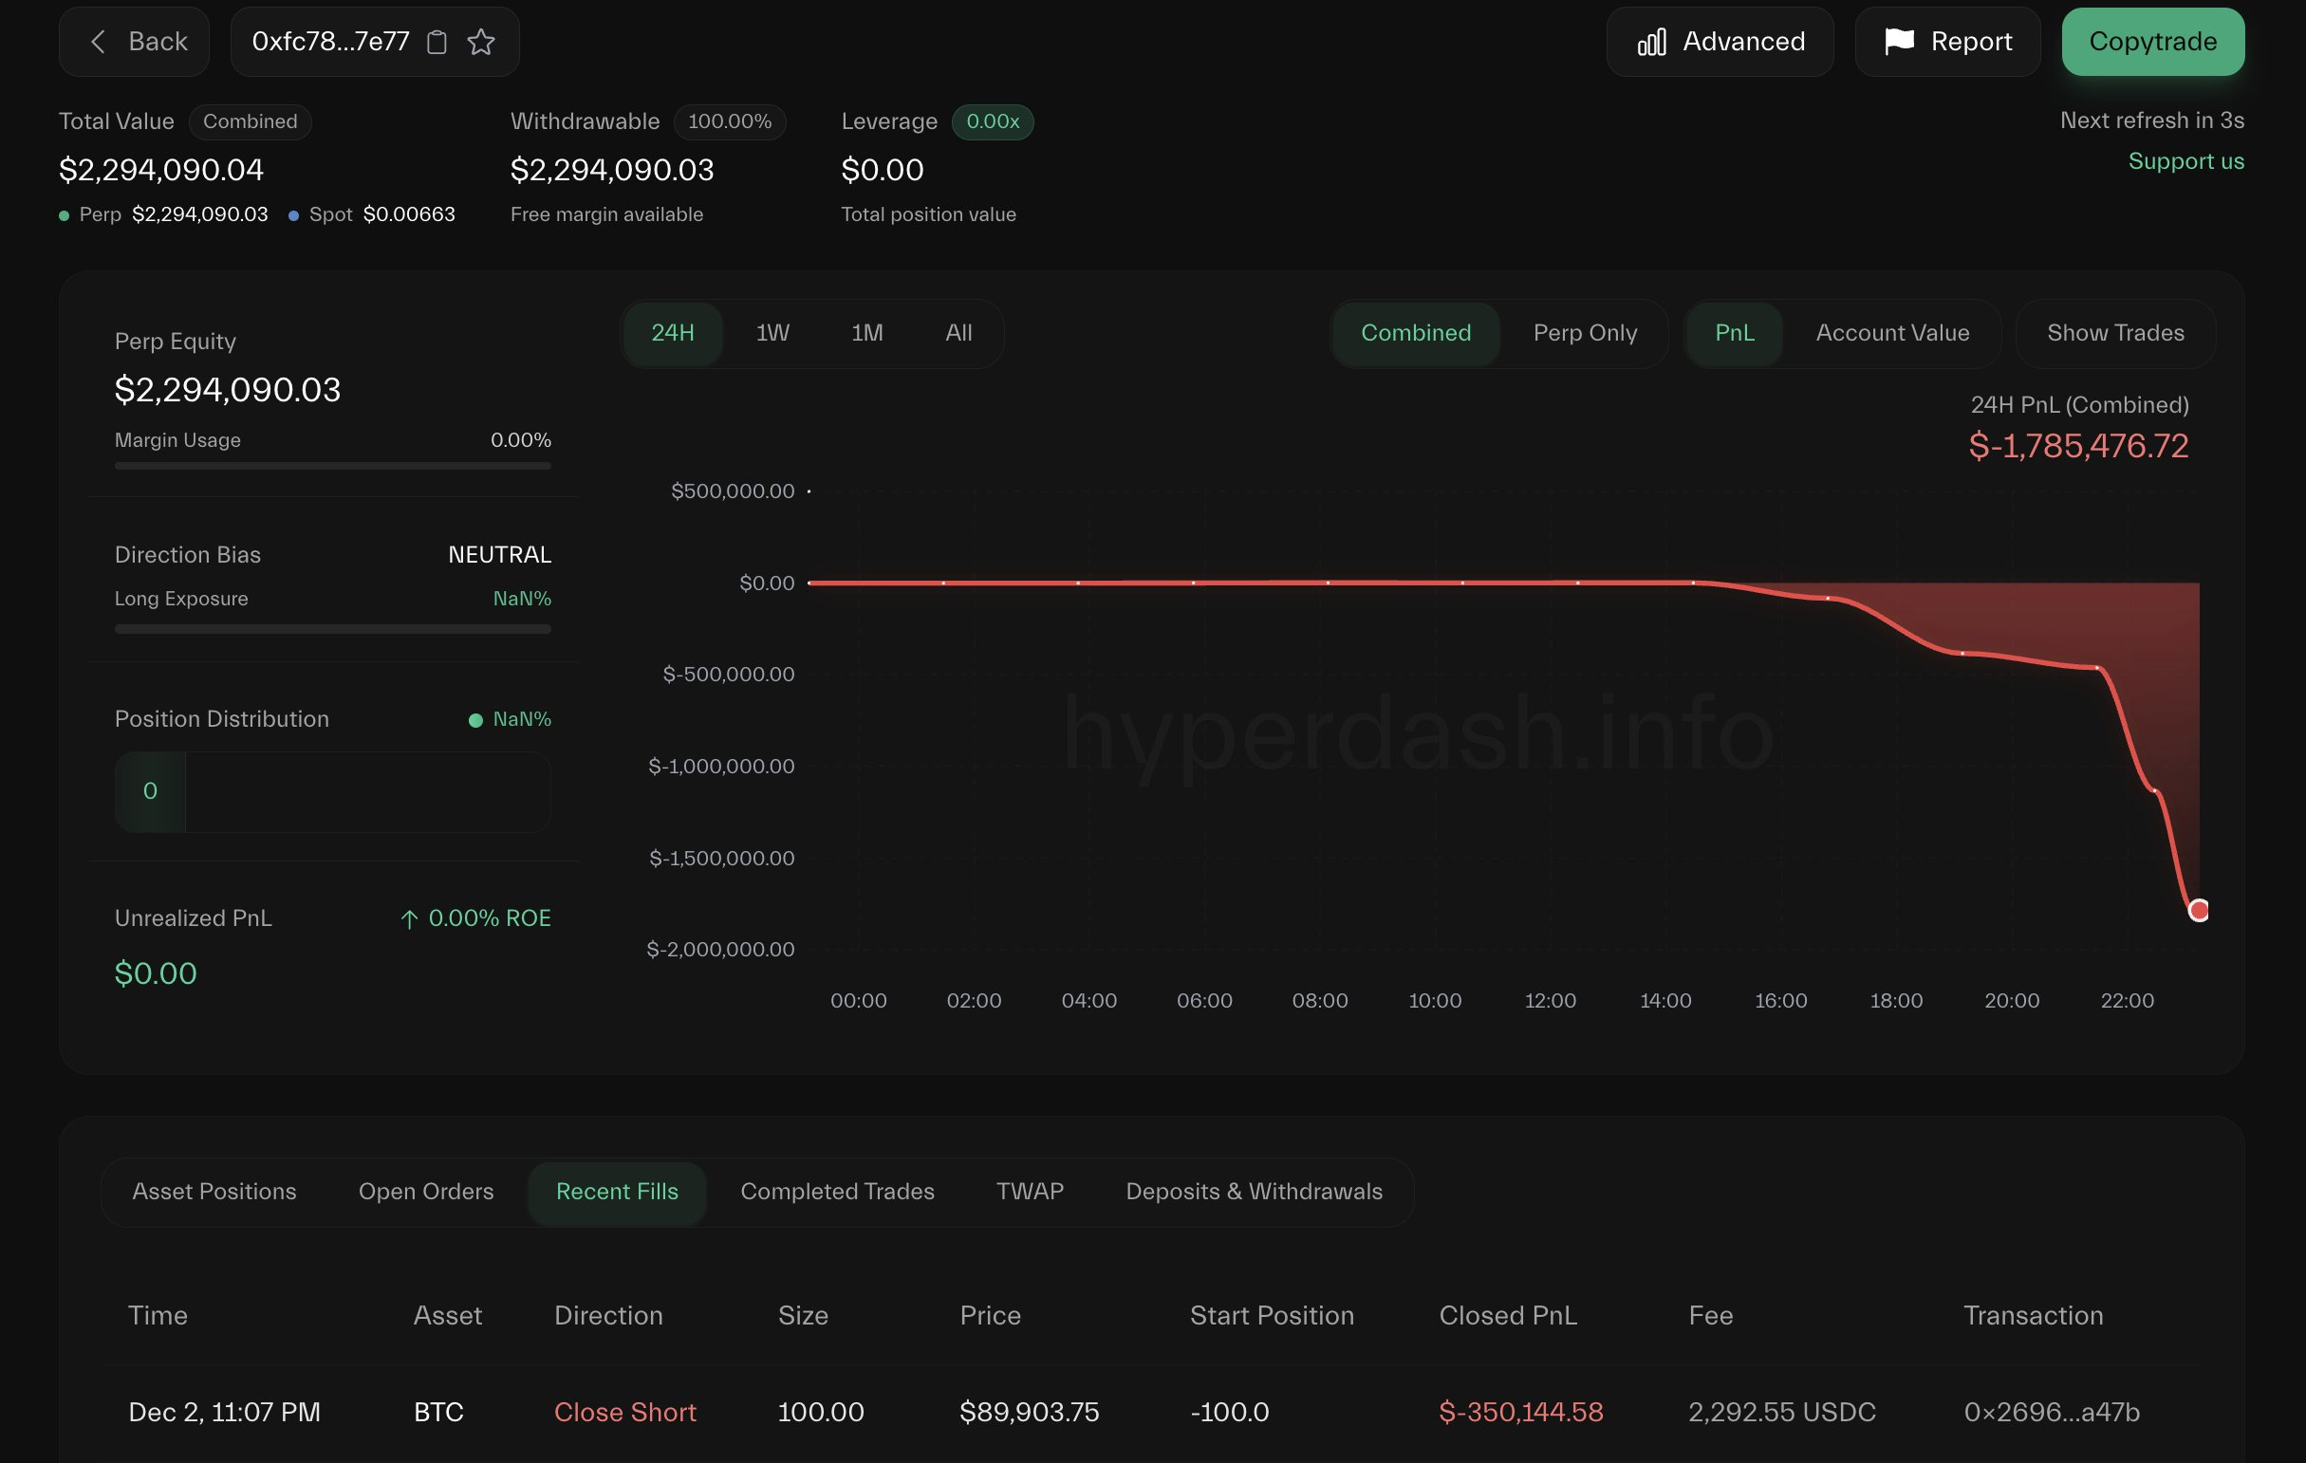
Task: Open the Support us link
Action: pos(2185,161)
